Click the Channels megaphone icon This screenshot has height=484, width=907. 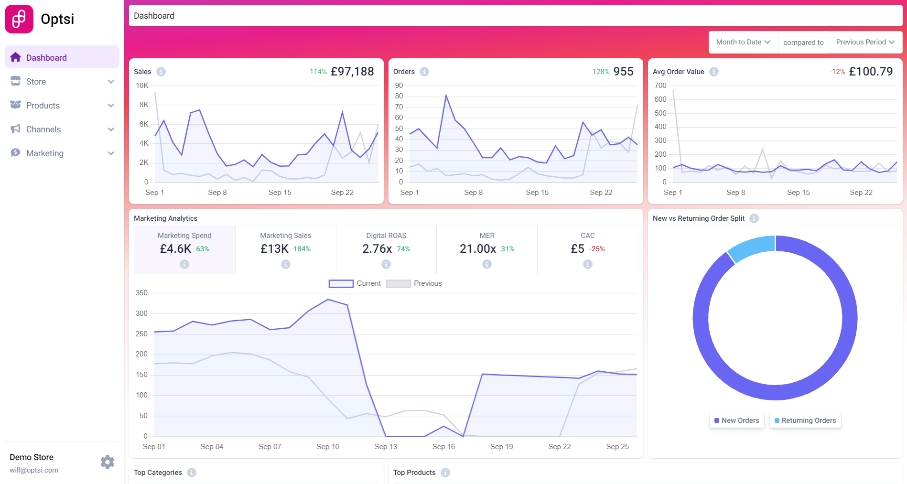(15, 129)
